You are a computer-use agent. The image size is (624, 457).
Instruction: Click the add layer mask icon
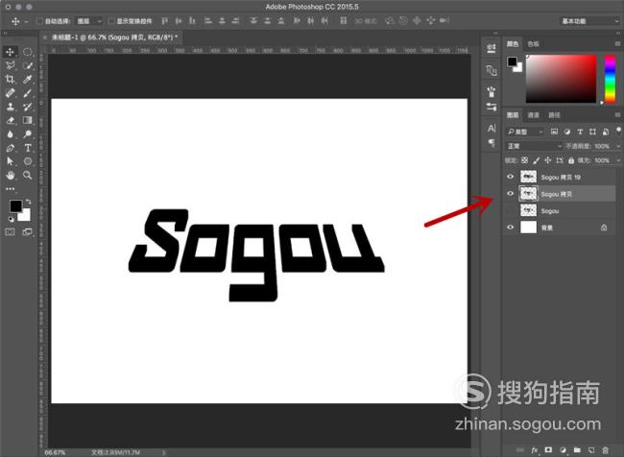[548, 450]
